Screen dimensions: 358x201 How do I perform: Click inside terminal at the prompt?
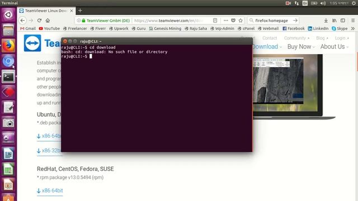(91, 56)
